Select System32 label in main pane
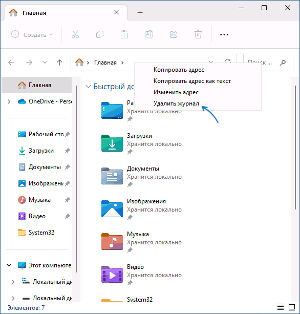 coord(140,299)
